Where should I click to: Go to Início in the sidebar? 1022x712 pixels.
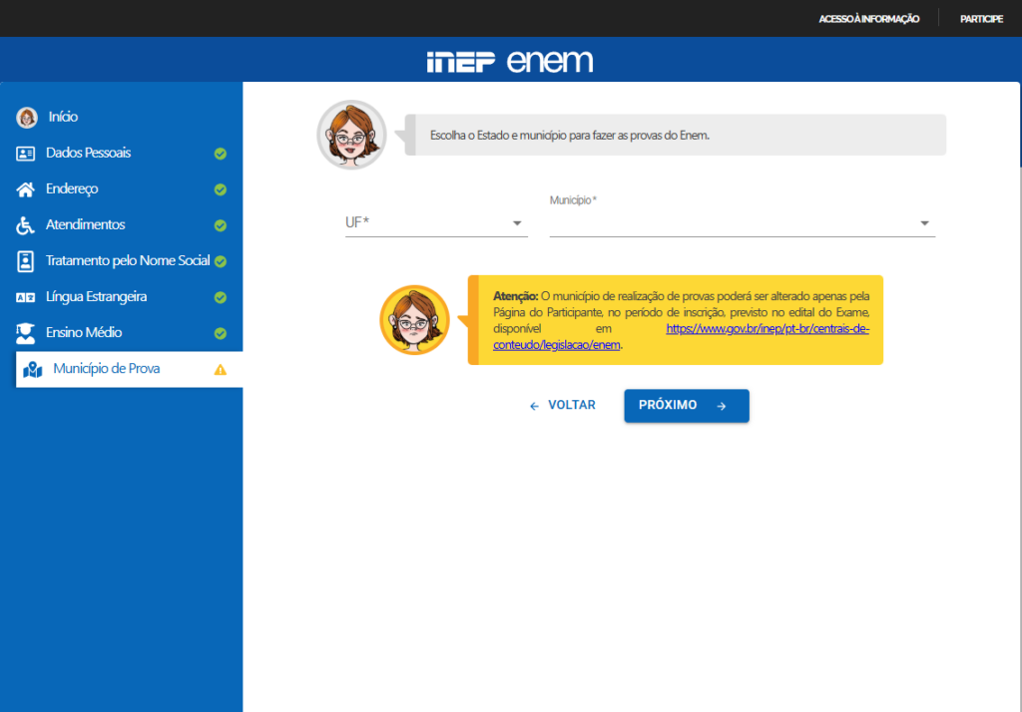click(63, 118)
